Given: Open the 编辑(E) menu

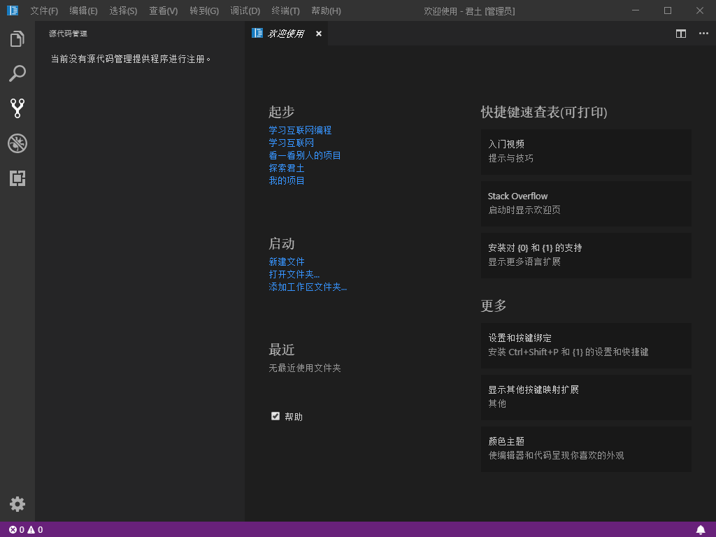Looking at the screenshot, I should 84,10.
